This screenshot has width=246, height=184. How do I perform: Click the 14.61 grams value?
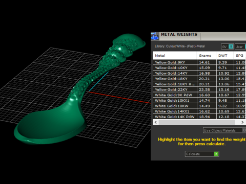click(x=204, y=62)
